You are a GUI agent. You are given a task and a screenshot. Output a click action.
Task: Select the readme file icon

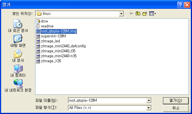click(x=38, y=26)
